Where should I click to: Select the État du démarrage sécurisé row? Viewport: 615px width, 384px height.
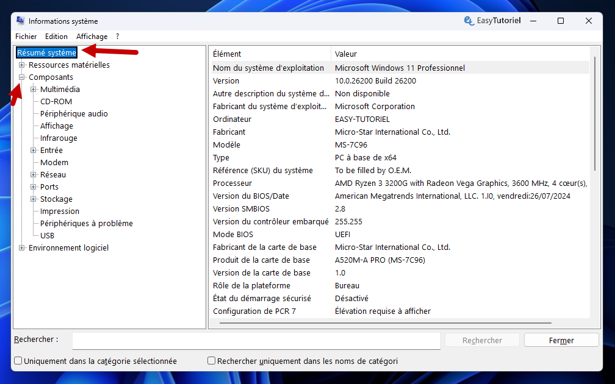coord(400,298)
